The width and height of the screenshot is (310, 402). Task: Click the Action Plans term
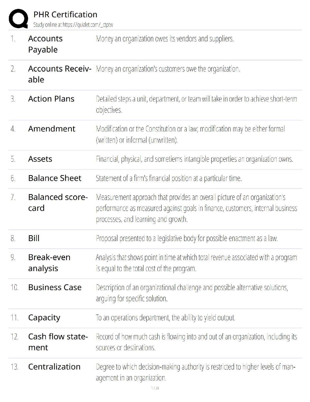click(51, 99)
